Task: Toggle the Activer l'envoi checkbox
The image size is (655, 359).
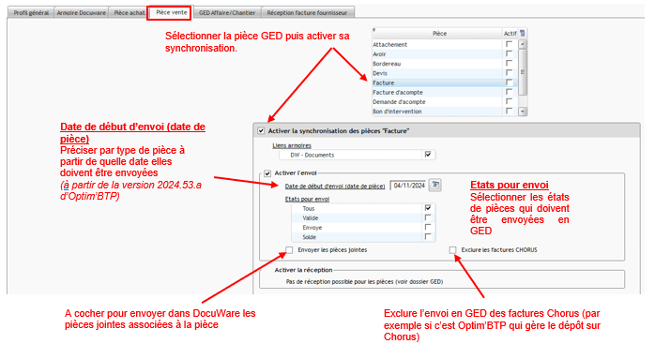Action: [x=267, y=173]
